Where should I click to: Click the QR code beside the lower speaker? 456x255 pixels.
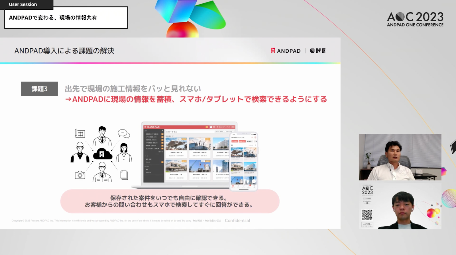click(367, 215)
